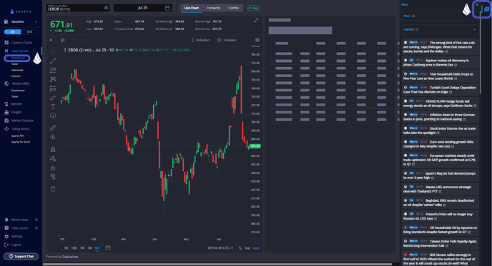Open the TradingView link
This screenshot has width=492, height=266.
coord(70,257)
